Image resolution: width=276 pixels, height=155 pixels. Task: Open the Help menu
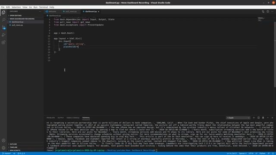pos(52,7)
